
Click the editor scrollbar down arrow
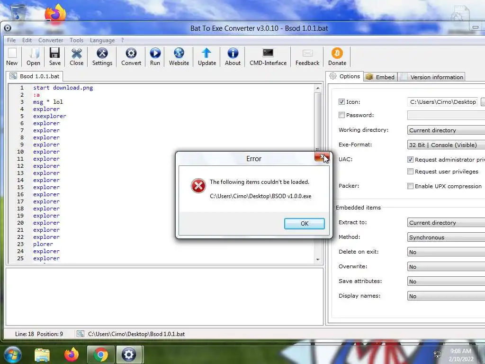[318, 259]
